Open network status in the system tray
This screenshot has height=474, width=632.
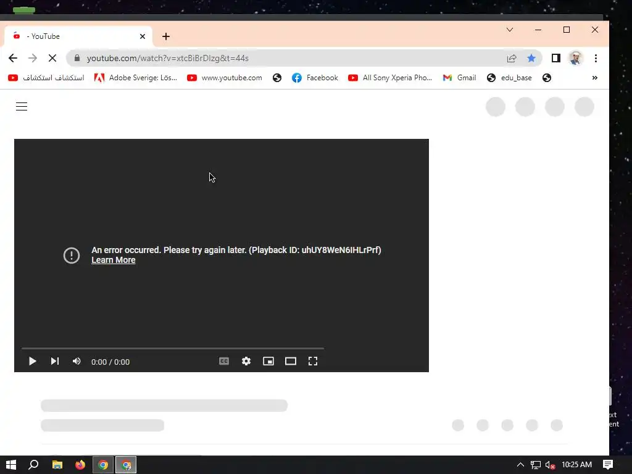[535, 465]
